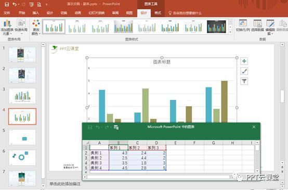This screenshot has width=288, height=190.
Task: Switch to the 审阅 tab
Action: [115, 12]
